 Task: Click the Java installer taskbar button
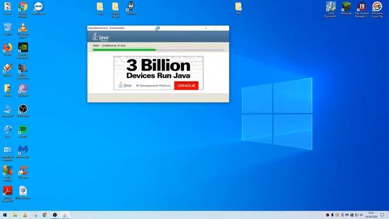point(65,215)
